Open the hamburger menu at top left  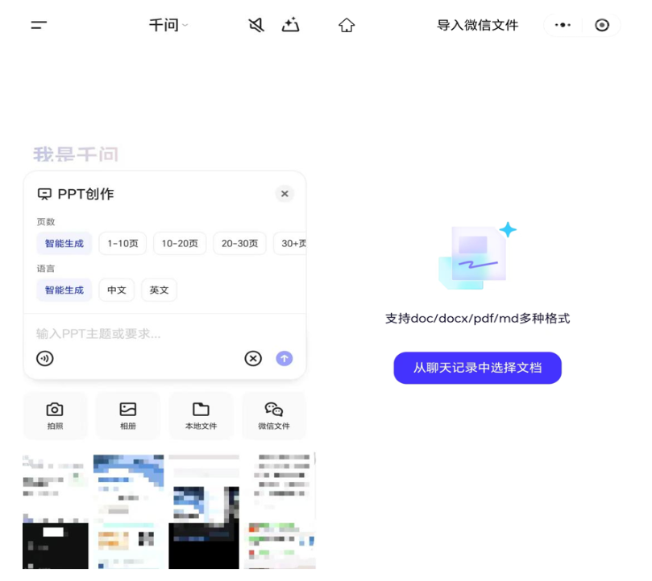point(39,25)
